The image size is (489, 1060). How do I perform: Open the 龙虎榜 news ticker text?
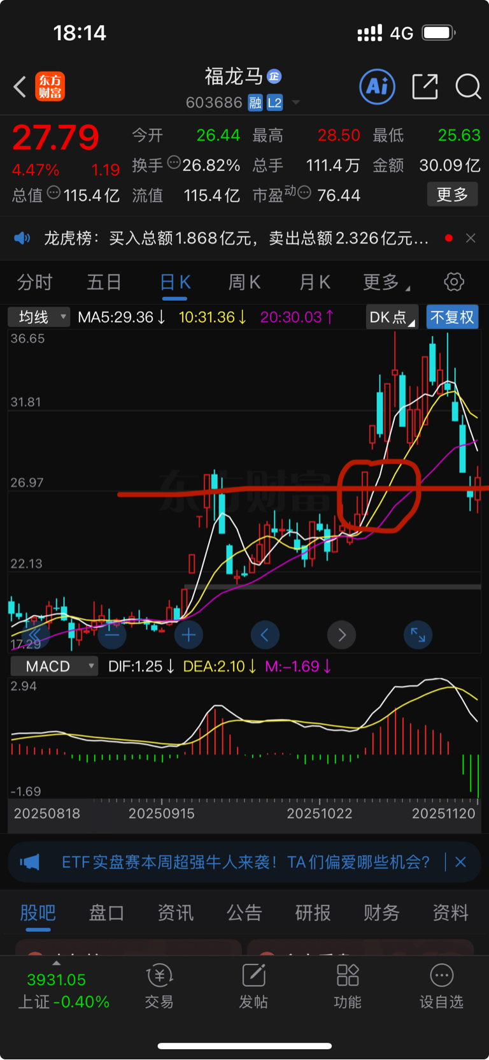(236, 238)
